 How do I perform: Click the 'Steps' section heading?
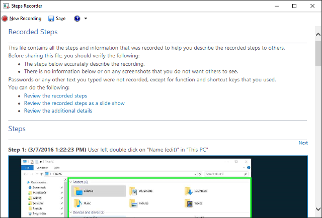(17, 129)
